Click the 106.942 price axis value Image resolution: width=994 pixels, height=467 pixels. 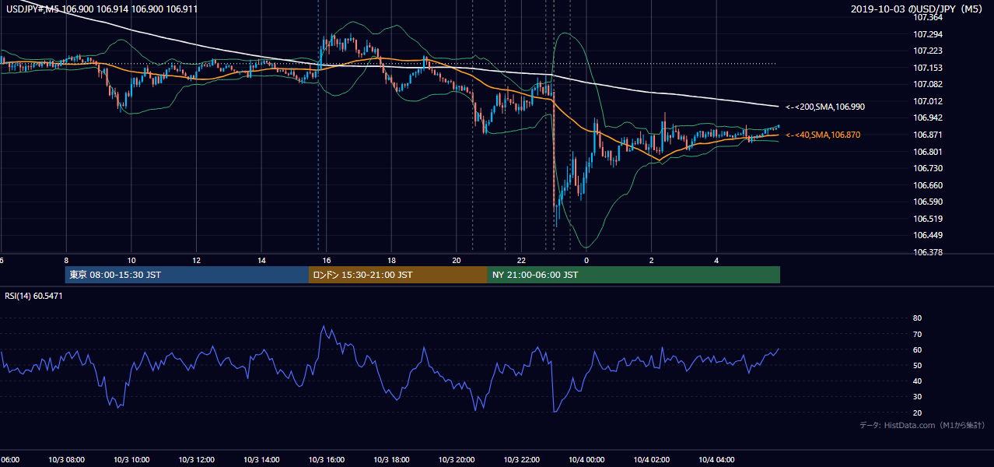(x=929, y=118)
